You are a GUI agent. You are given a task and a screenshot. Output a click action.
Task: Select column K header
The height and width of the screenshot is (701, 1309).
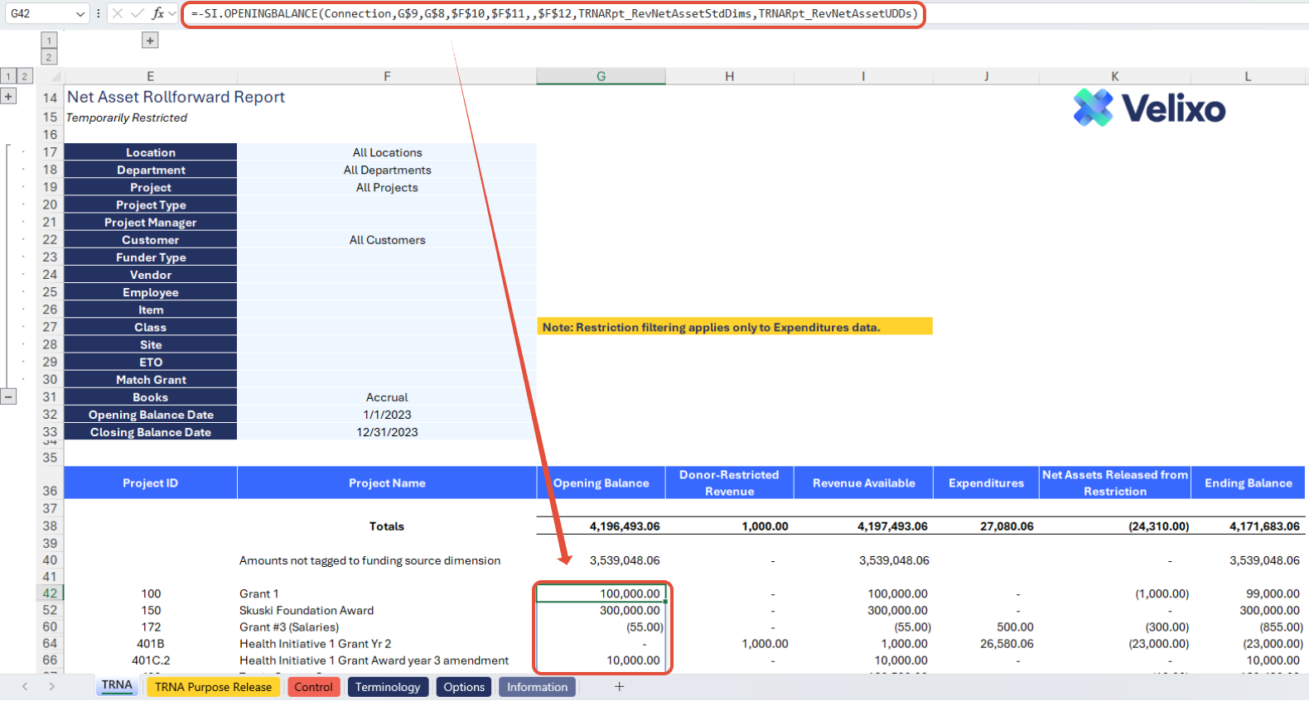pyautogui.click(x=1115, y=76)
